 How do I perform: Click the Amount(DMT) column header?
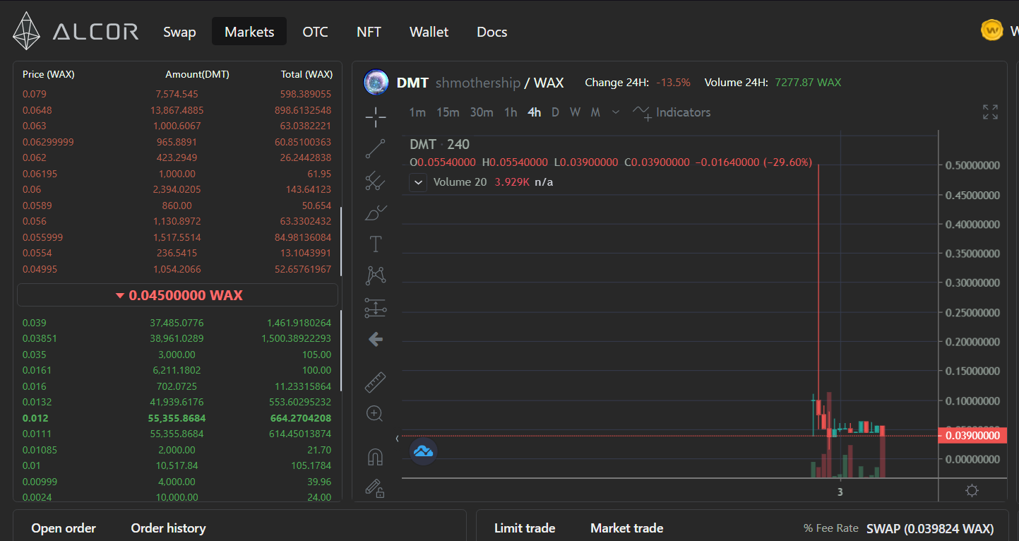pyautogui.click(x=197, y=74)
